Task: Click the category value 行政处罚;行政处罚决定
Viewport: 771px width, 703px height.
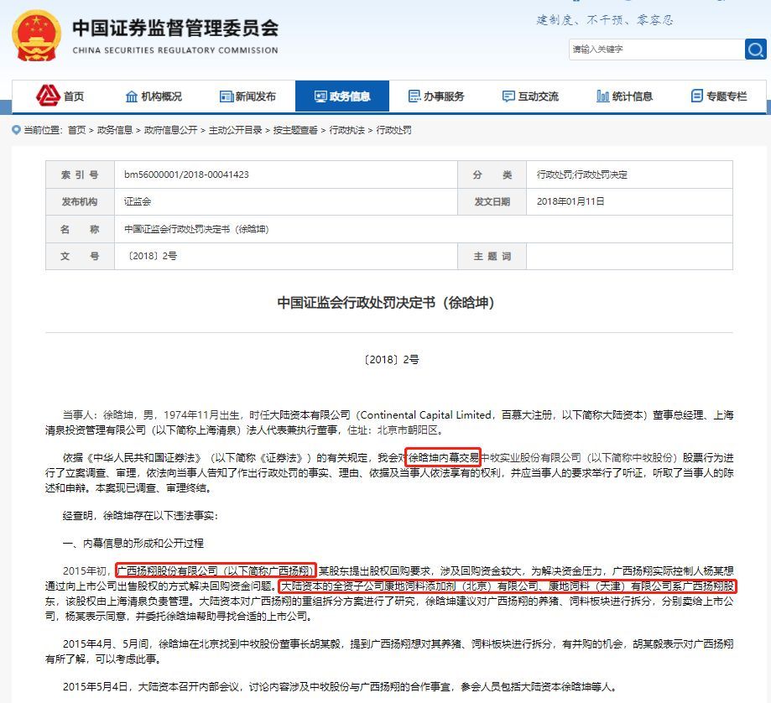Action: pos(581,174)
